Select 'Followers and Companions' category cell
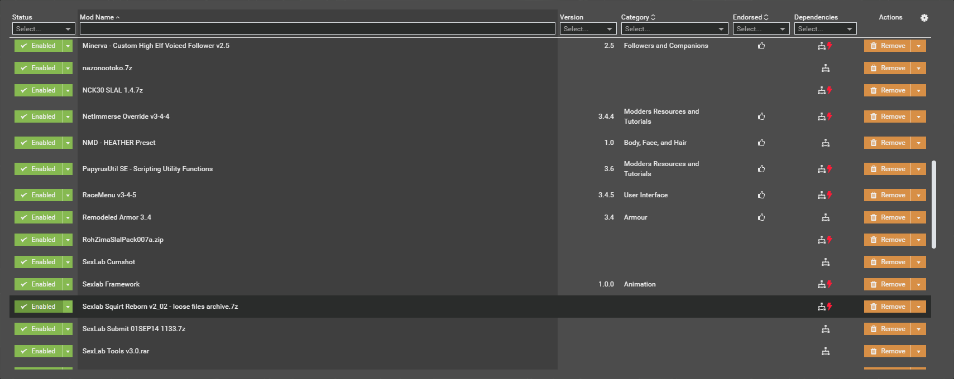 (x=666, y=46)
